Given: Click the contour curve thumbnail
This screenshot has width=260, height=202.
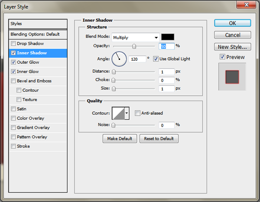Looking at the screenshot, I should point(118,114).
